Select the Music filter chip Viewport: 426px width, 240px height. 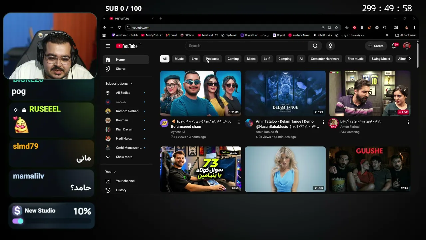click(x=179, y=59)
